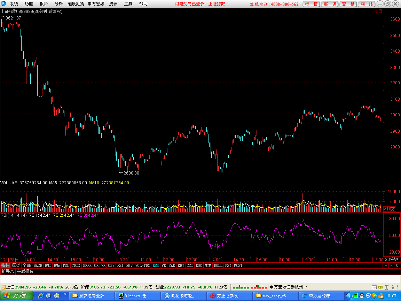Expand the quick launch chevron
This screenshot has width=401, height=301.
(x=65, y=294)
